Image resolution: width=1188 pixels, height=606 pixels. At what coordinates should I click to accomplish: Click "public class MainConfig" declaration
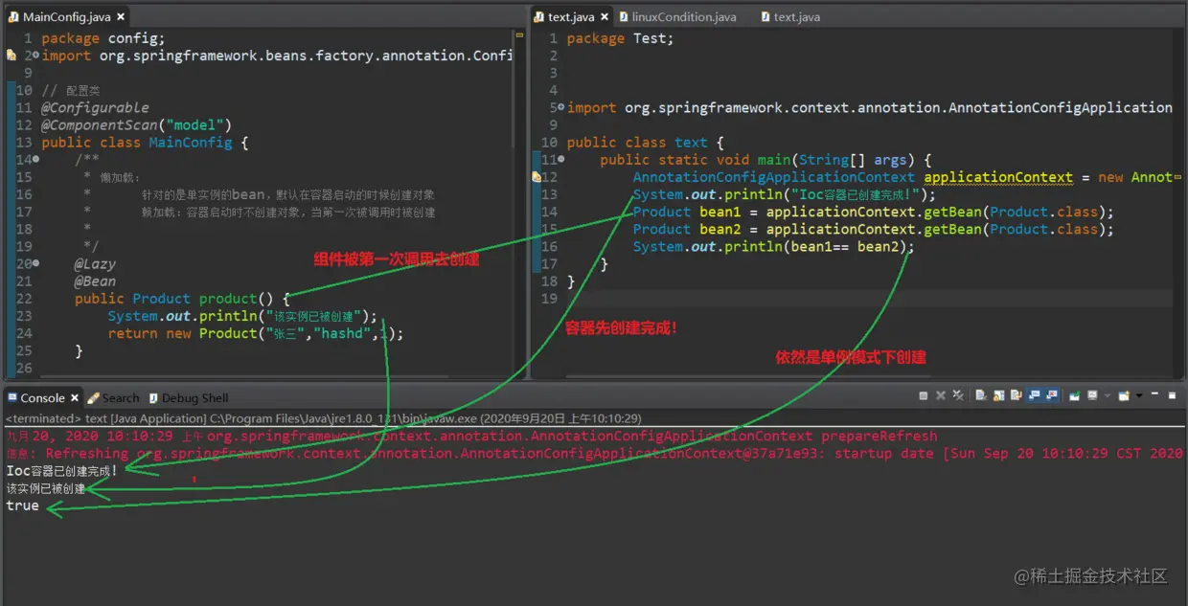(145, 142)
